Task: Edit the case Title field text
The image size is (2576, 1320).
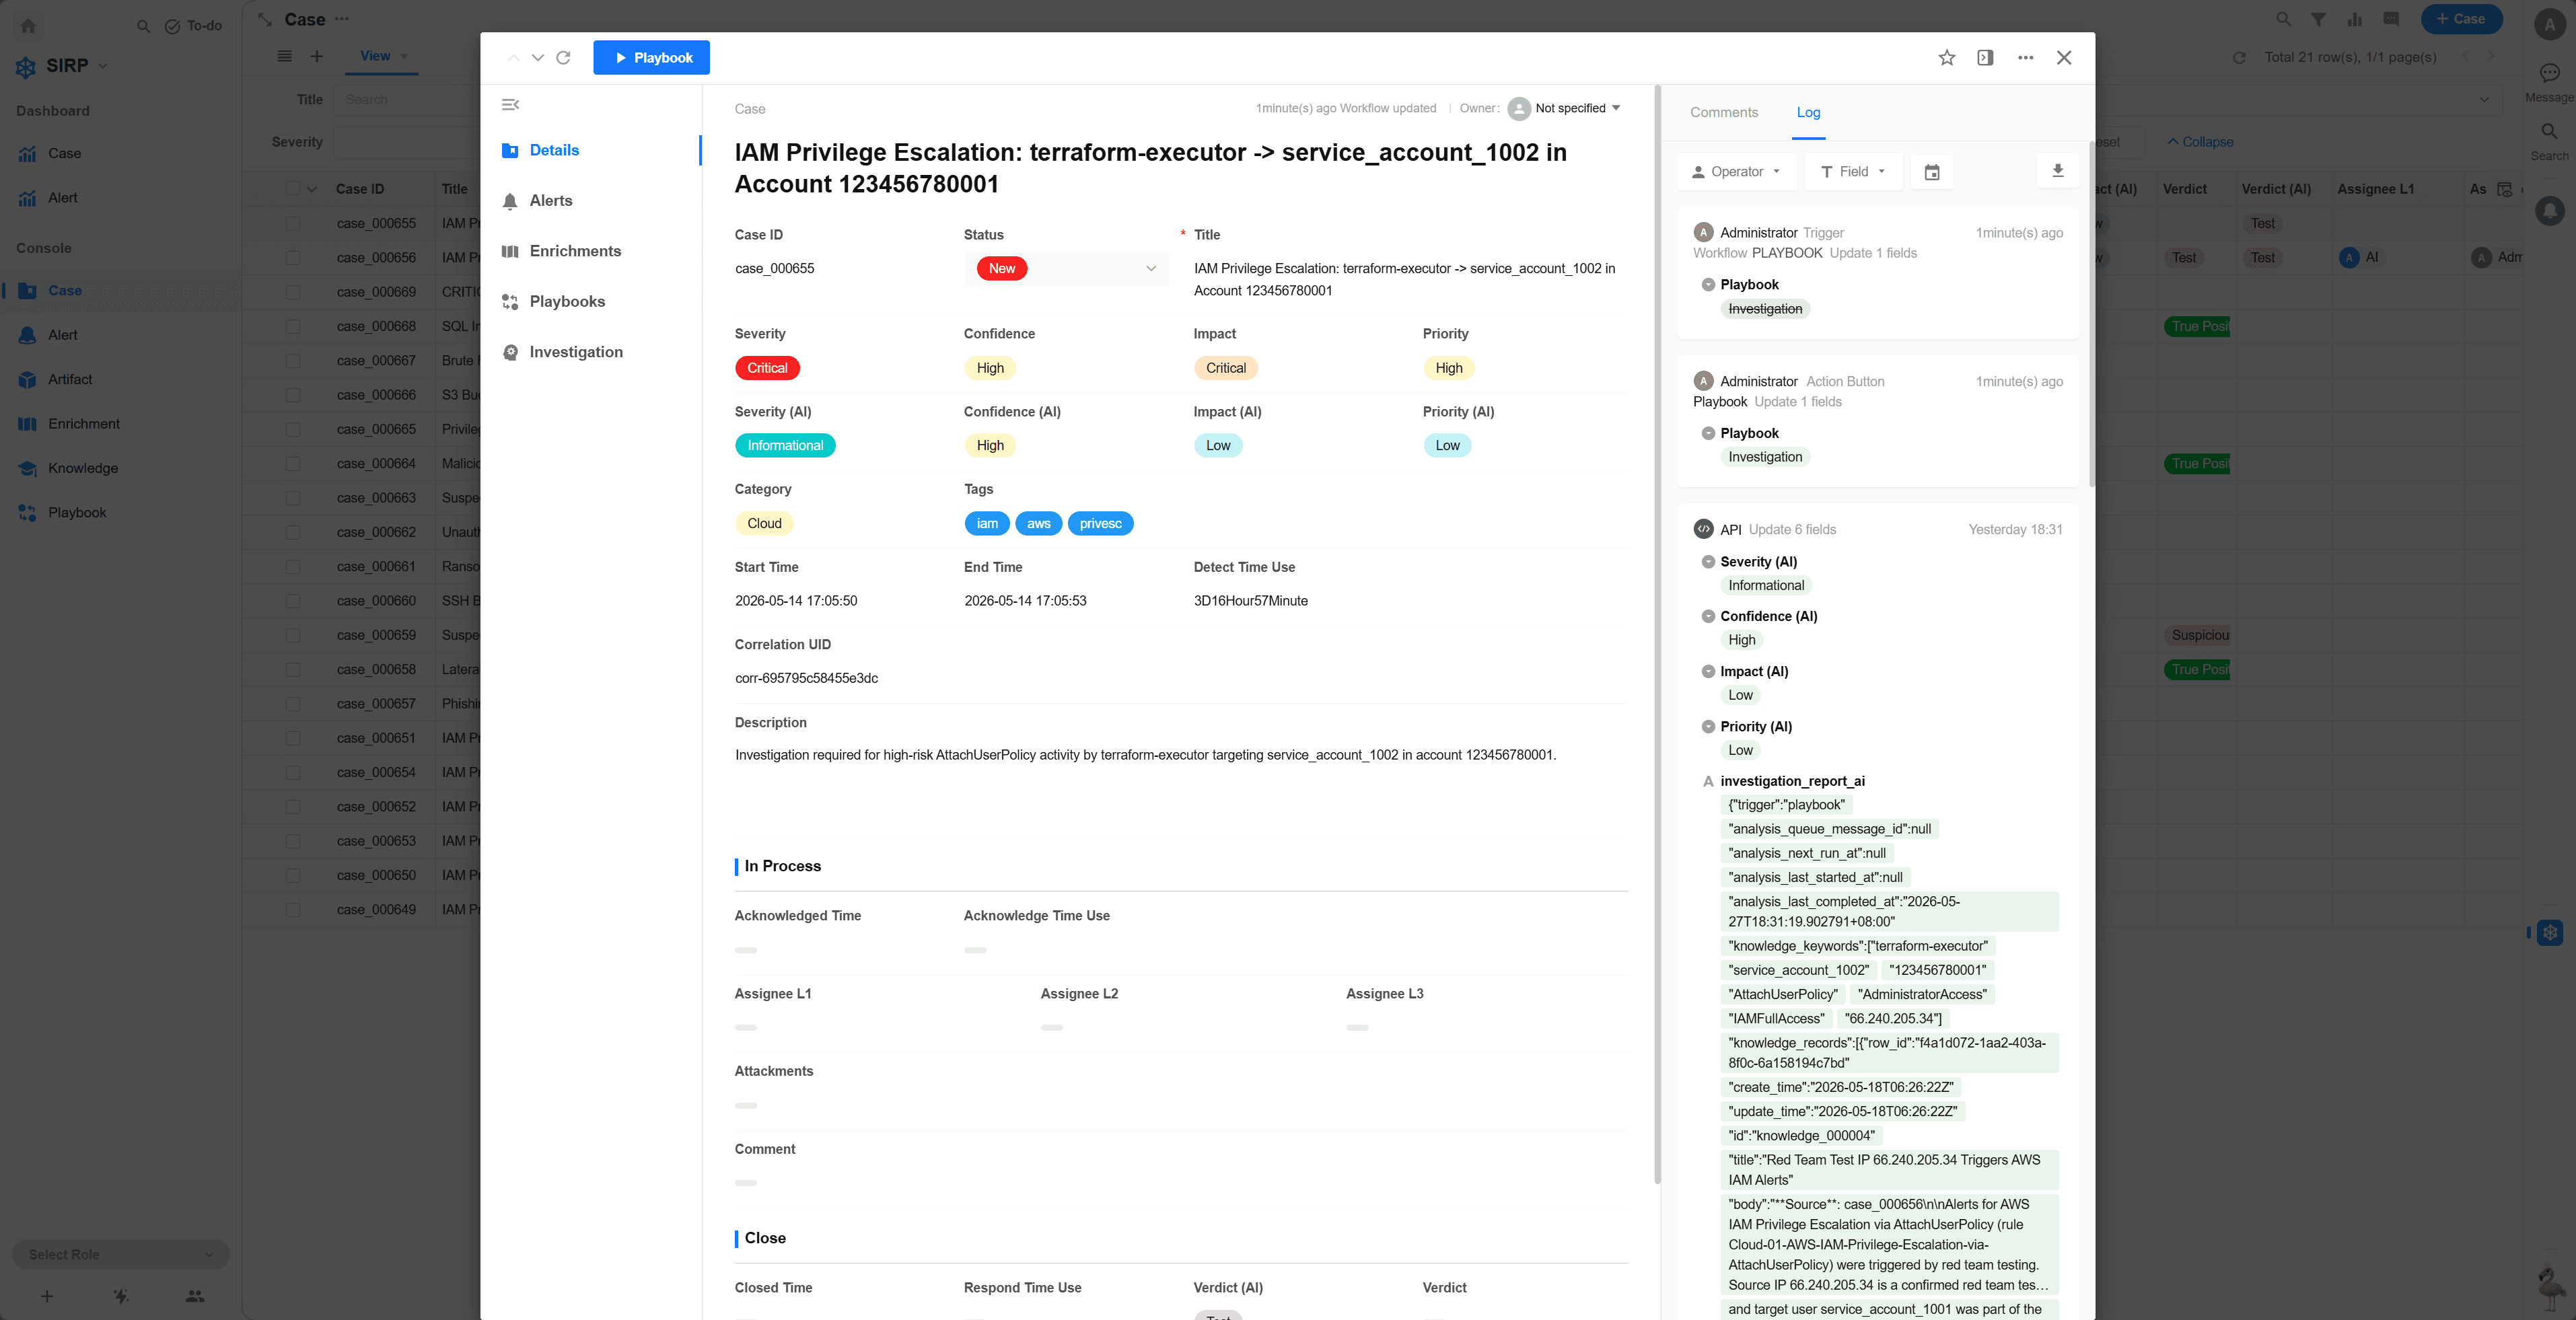Action: pos(1404,280)
